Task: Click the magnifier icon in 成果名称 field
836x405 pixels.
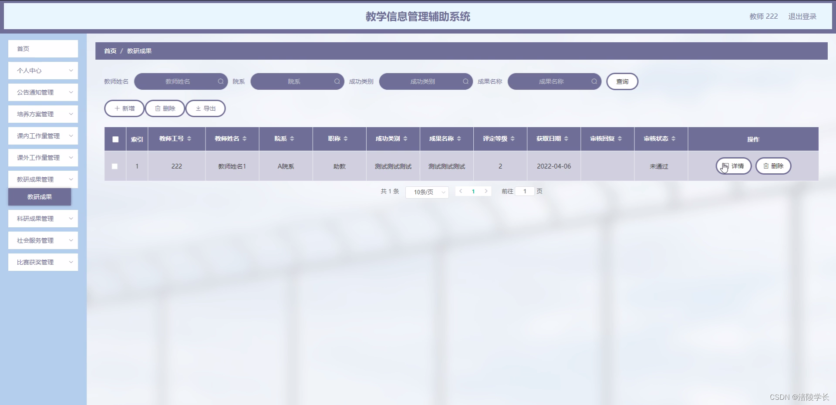Action: [594, 81]
